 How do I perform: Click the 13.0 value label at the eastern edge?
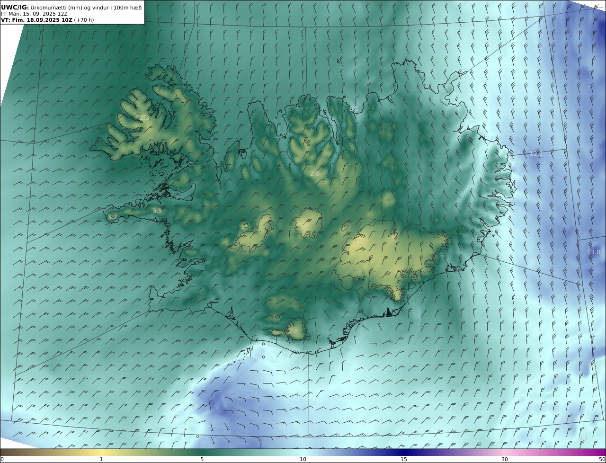(x=593, y=252)
